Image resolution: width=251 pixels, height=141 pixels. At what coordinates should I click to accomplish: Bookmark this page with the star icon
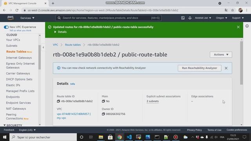233,10
